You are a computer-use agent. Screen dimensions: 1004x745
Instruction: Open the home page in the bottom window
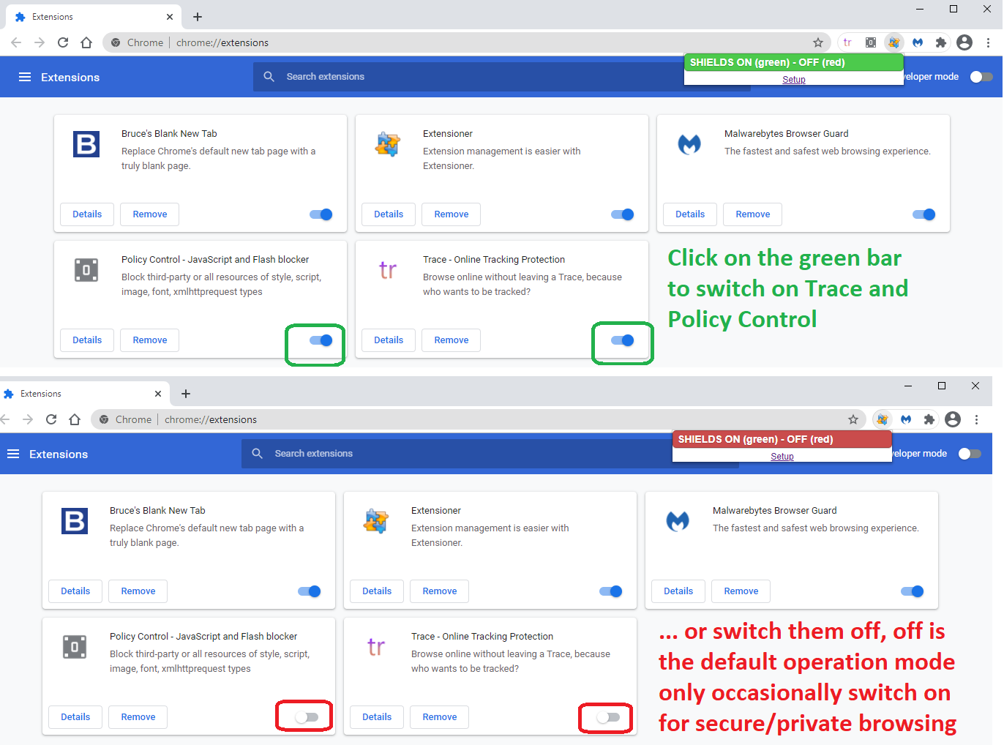75,419
